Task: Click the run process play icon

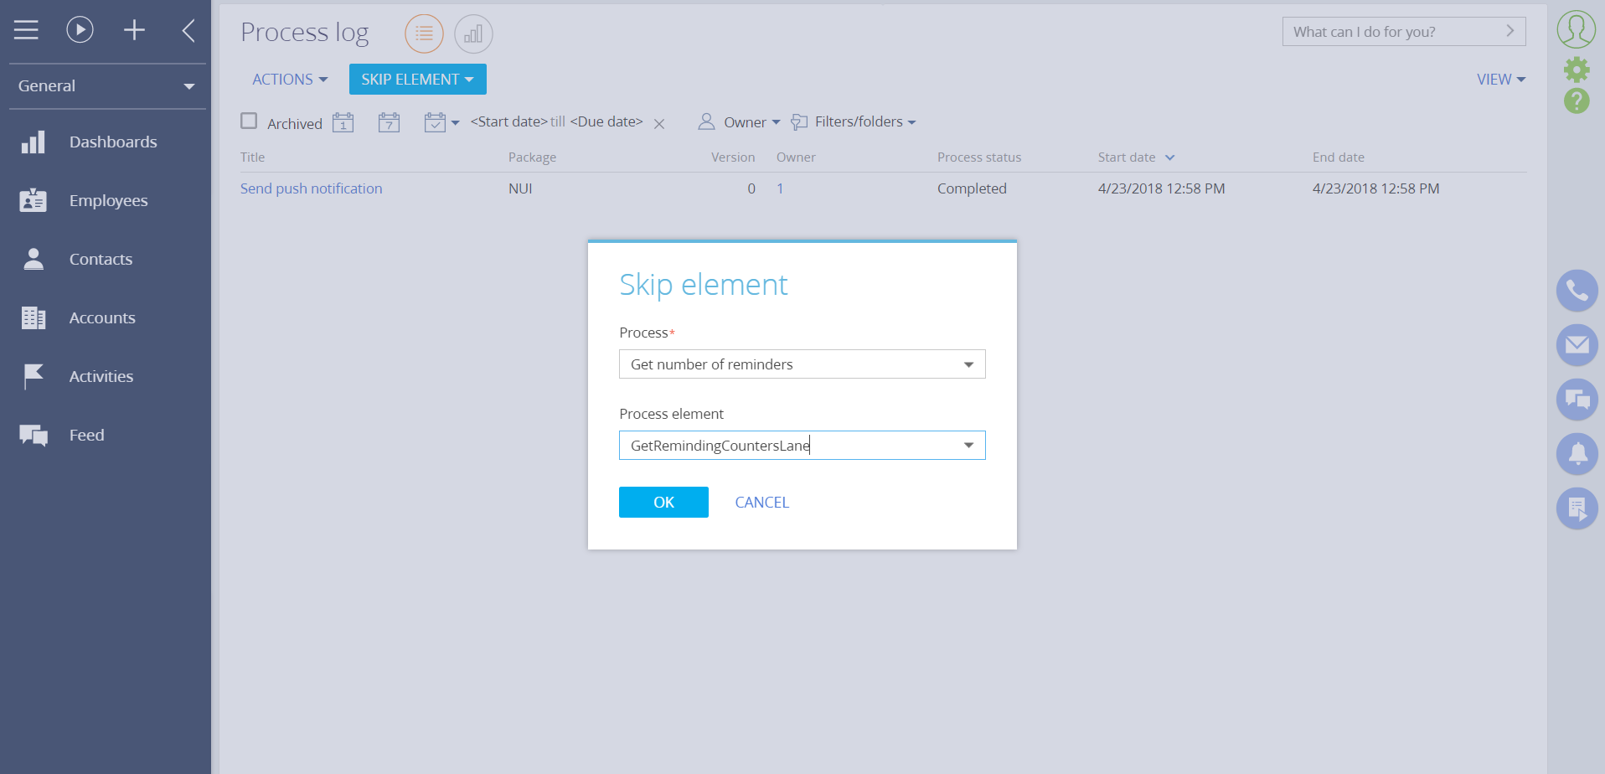Action: (x=80, y=31)
